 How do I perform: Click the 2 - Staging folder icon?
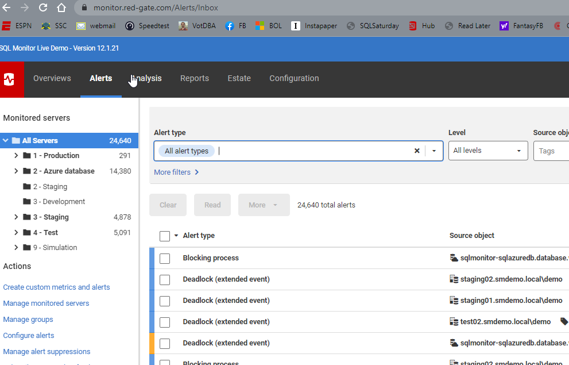(27, 187)
